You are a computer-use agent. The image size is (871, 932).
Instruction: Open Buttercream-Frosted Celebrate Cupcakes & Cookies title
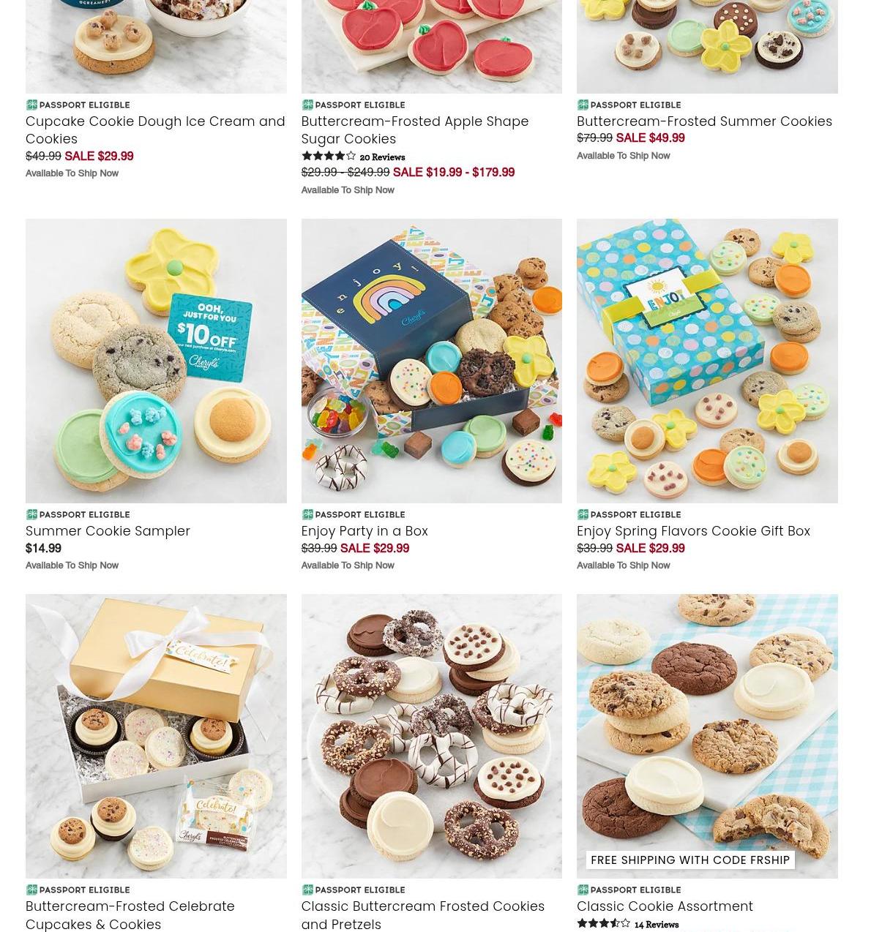click(x=130, y=914)
